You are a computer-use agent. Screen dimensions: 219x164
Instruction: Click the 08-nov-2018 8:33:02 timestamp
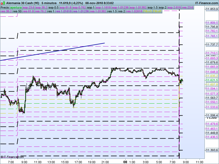coord(99,3)
